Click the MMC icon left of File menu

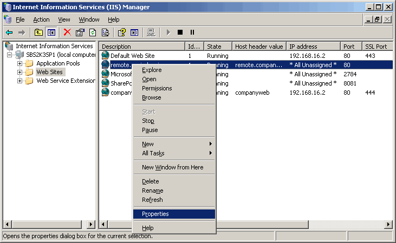point(8,19)
